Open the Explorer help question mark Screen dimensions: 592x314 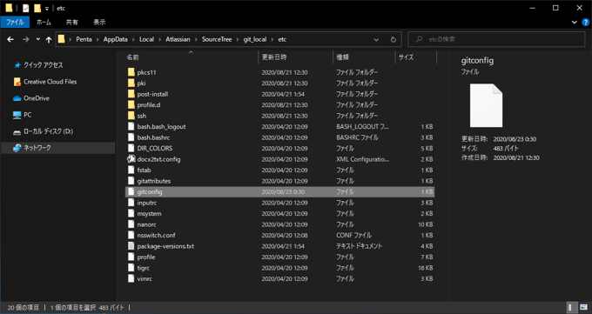pyautogui.click(x=586, y=23)
